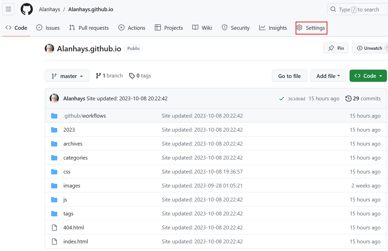Click the search magnifier icon

333,9
